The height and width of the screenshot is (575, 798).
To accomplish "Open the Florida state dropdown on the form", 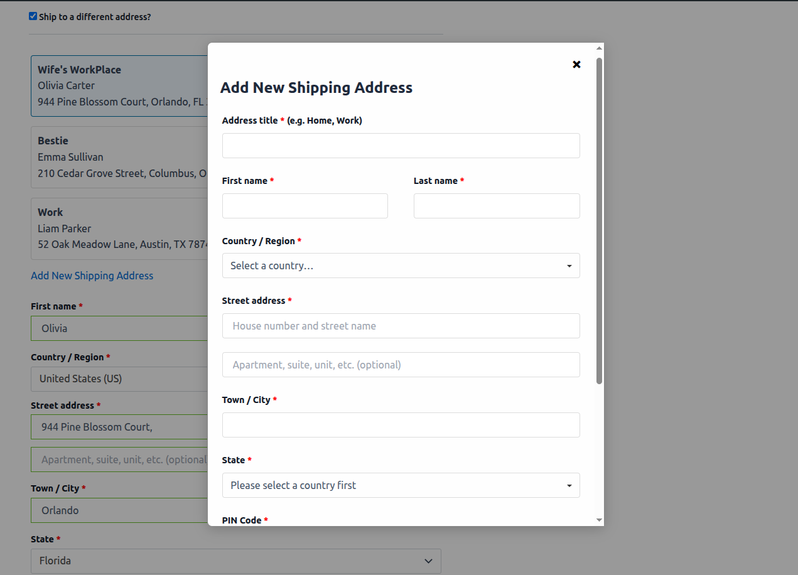I will coord(235,561).
